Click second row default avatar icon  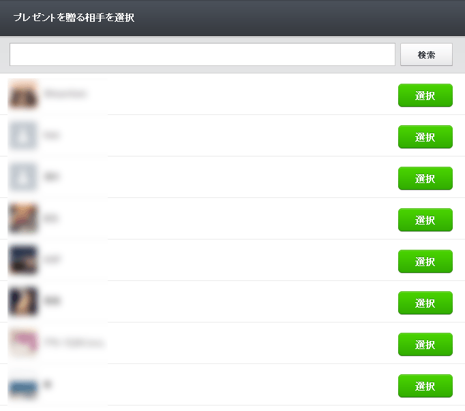(x=23, y=135)
